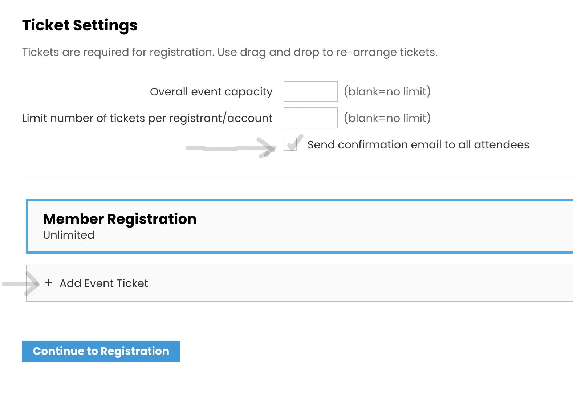Screen dimensions: 573x401
Task: Click the blank=no limit hint beside ticket limit
Action: (387, 118)
